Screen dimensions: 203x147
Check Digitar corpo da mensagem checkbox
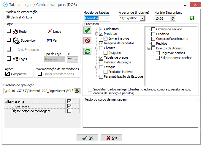pyautogui.click(x=69, y=111)
